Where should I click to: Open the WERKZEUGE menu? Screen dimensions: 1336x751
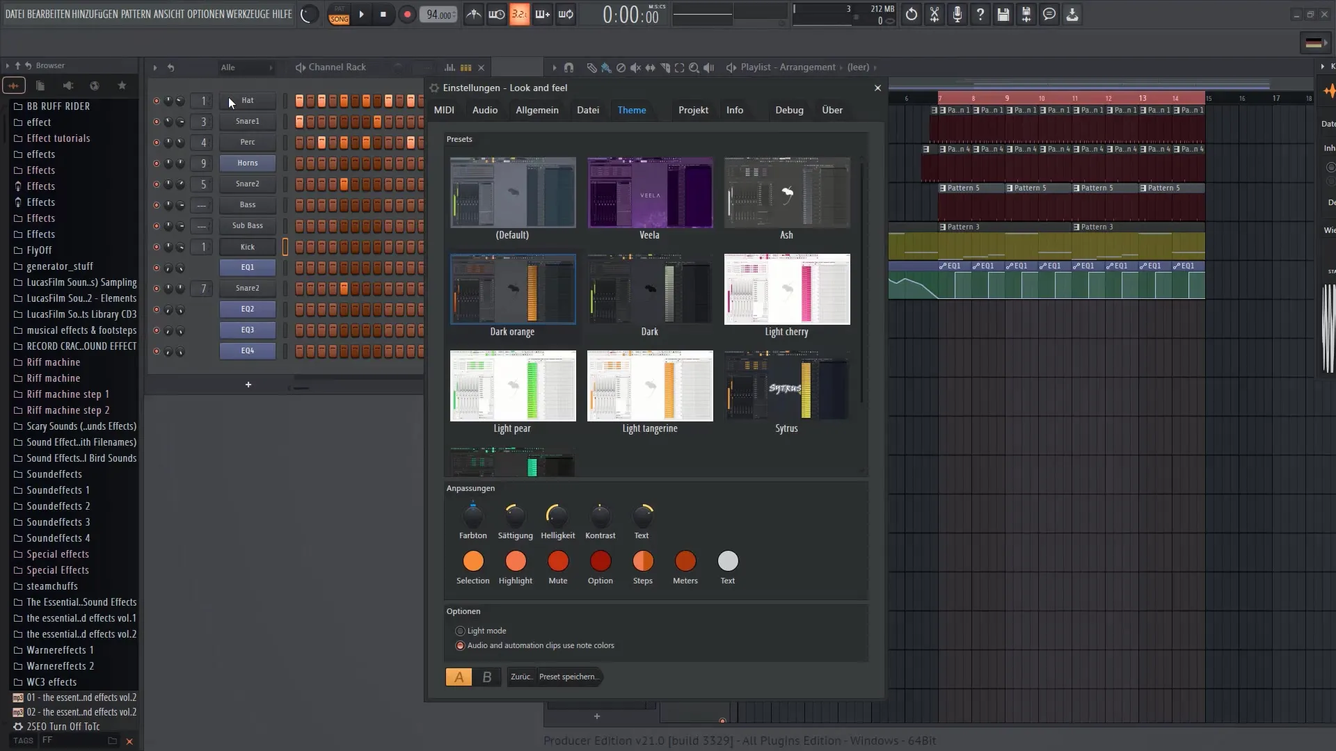point(248,14)
